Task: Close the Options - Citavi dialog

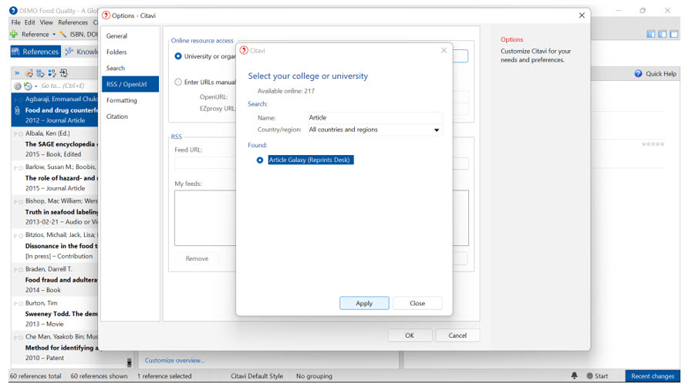Action: [582, 15]
